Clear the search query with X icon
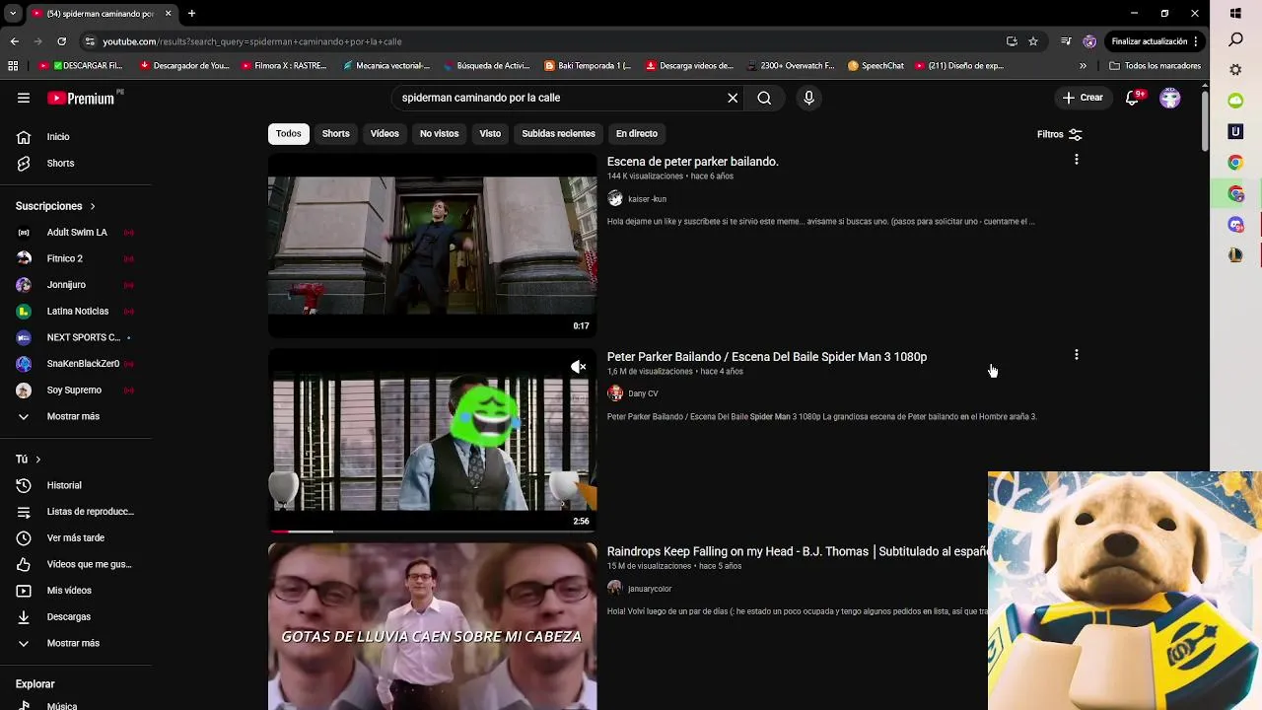 point(733,98)
